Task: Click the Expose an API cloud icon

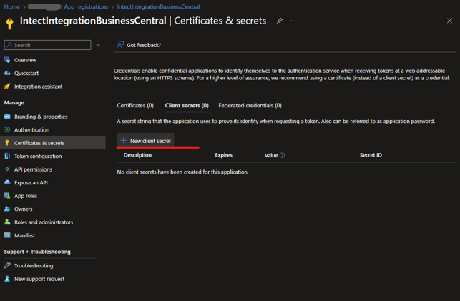Action: 7,182
